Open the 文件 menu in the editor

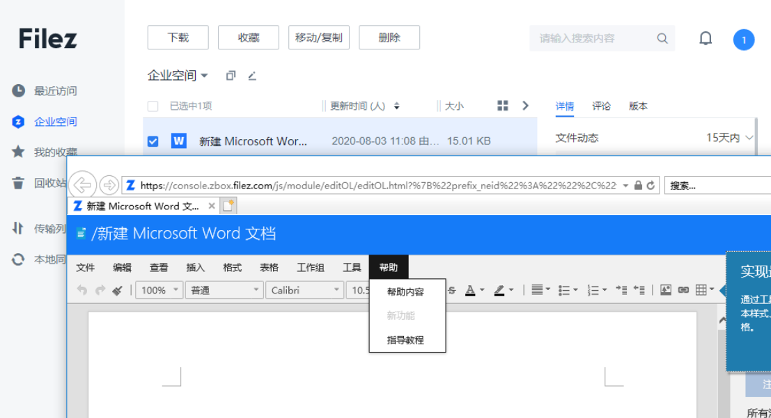[x=86, y=267]
